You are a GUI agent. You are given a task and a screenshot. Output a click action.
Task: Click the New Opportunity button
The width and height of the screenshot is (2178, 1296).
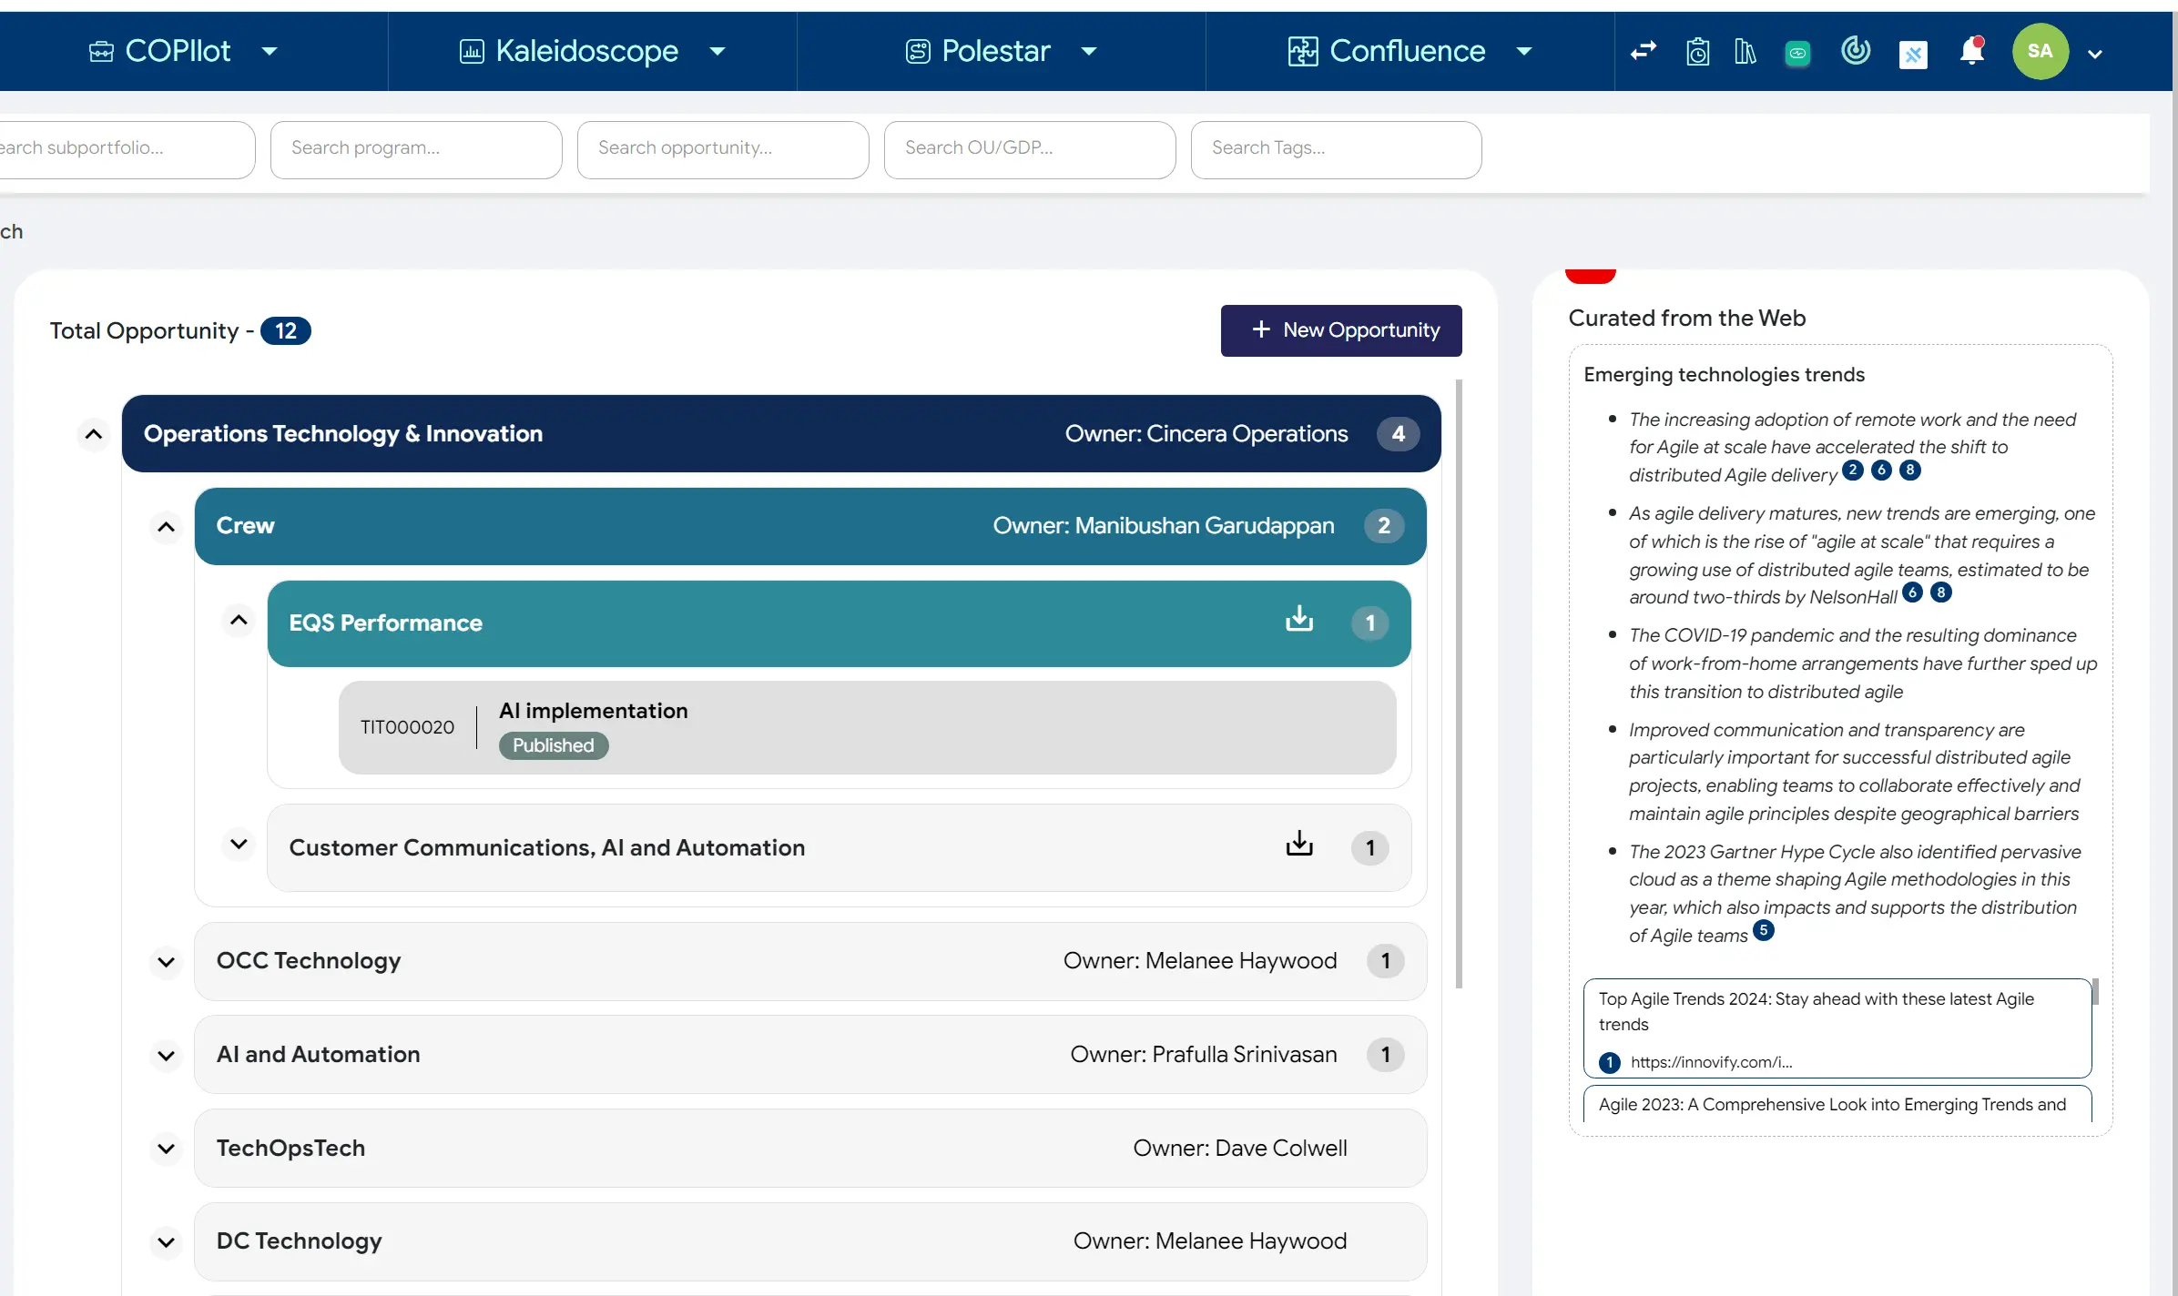coord(1341,330)
